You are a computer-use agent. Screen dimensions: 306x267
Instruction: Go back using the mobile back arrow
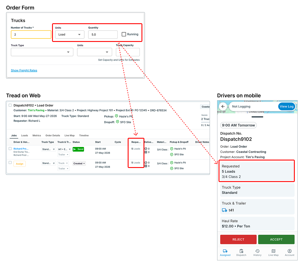223,107
